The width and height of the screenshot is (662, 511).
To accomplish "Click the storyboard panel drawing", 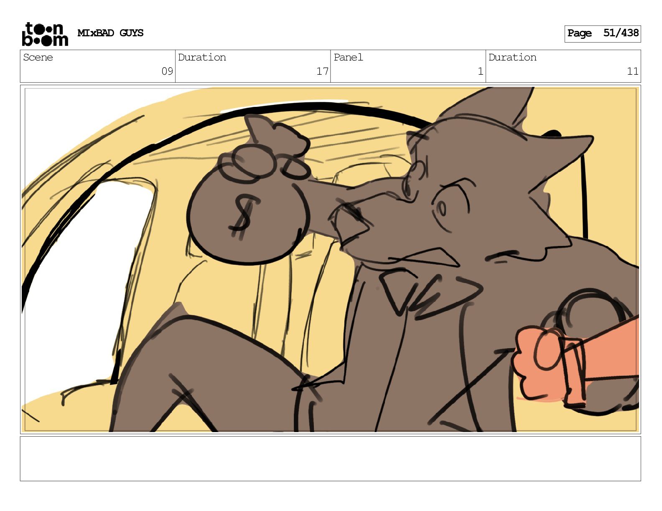I will pos(330,259).
